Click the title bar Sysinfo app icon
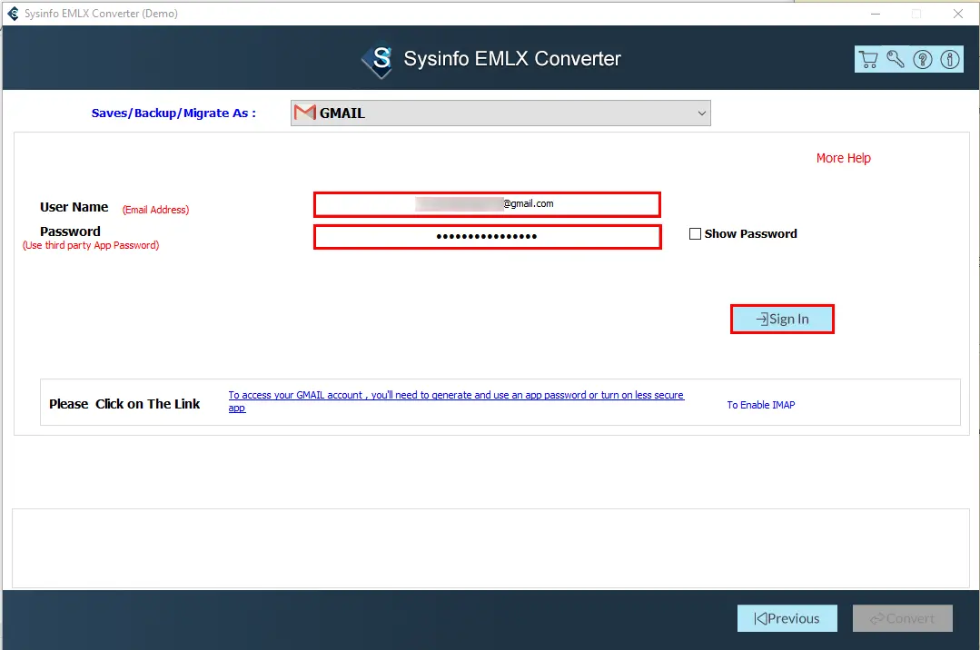 [x=13, y=13]
